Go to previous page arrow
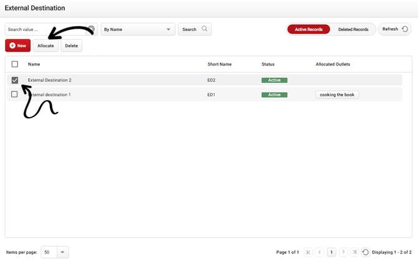 [x=319, y=252]
